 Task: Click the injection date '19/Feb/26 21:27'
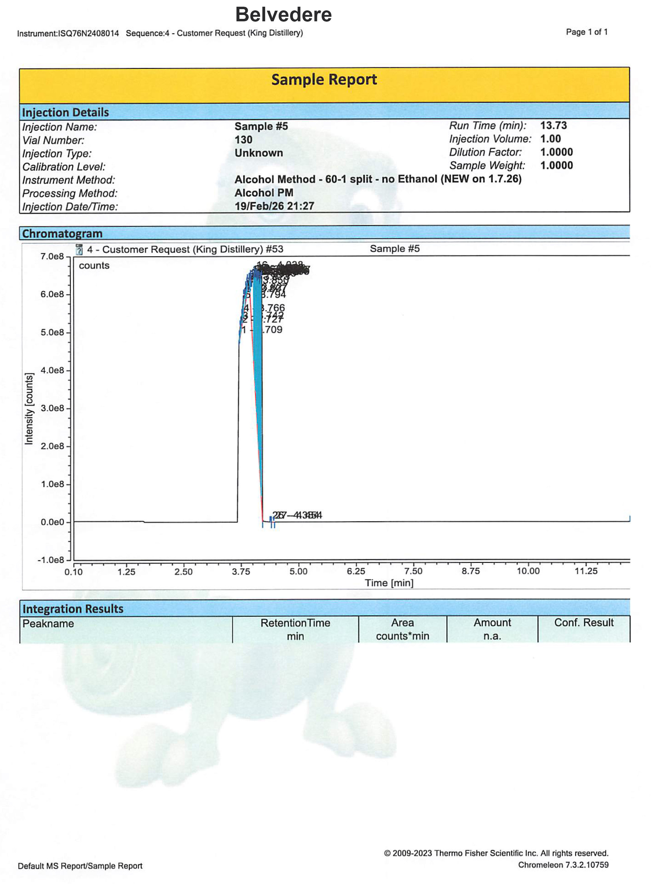tap(274, 206)
